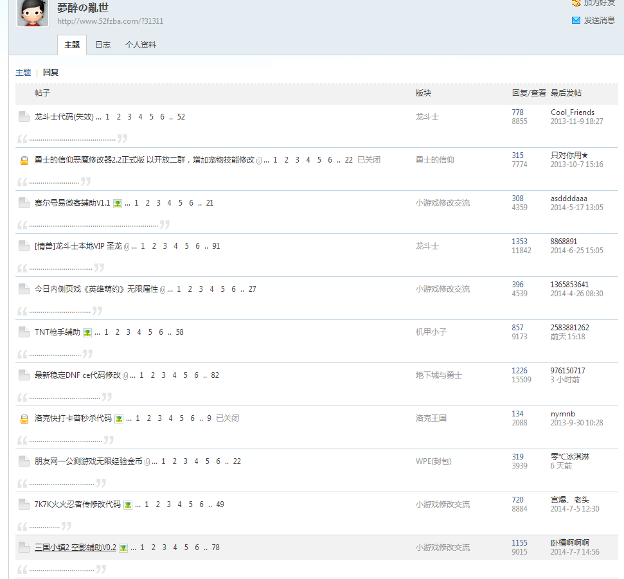This screenshot has height=579, width=624.
Task: Click thread icon for [情兽]龙斗士本地VIP 圣龙
Action: pyautogui.click(x=24, y=246)
